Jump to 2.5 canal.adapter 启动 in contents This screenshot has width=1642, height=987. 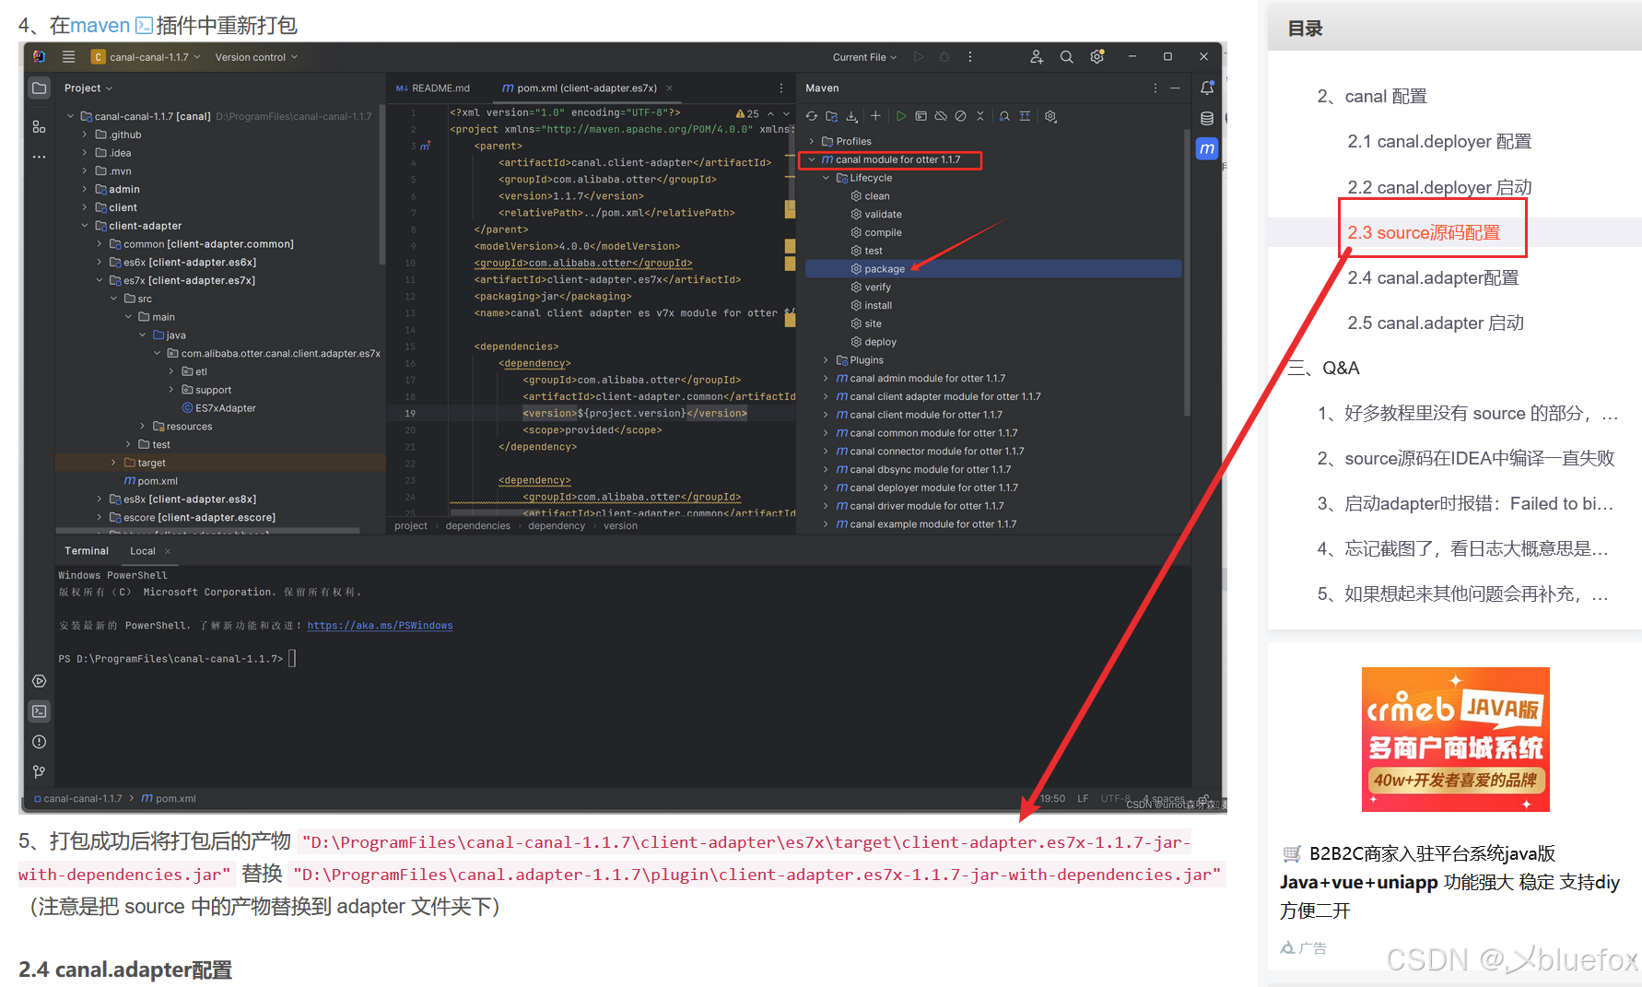tap(1436, 323)
